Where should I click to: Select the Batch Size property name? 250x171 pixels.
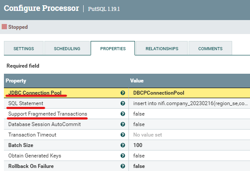21,145
